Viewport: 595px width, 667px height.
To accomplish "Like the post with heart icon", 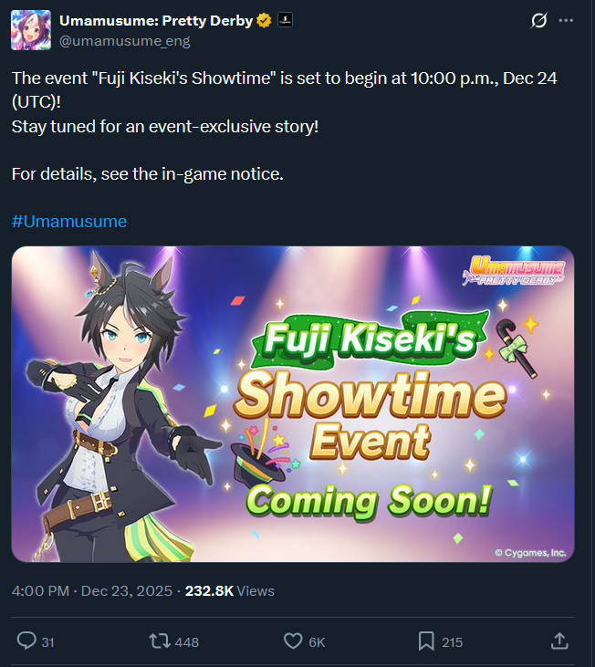I will 293,641.
